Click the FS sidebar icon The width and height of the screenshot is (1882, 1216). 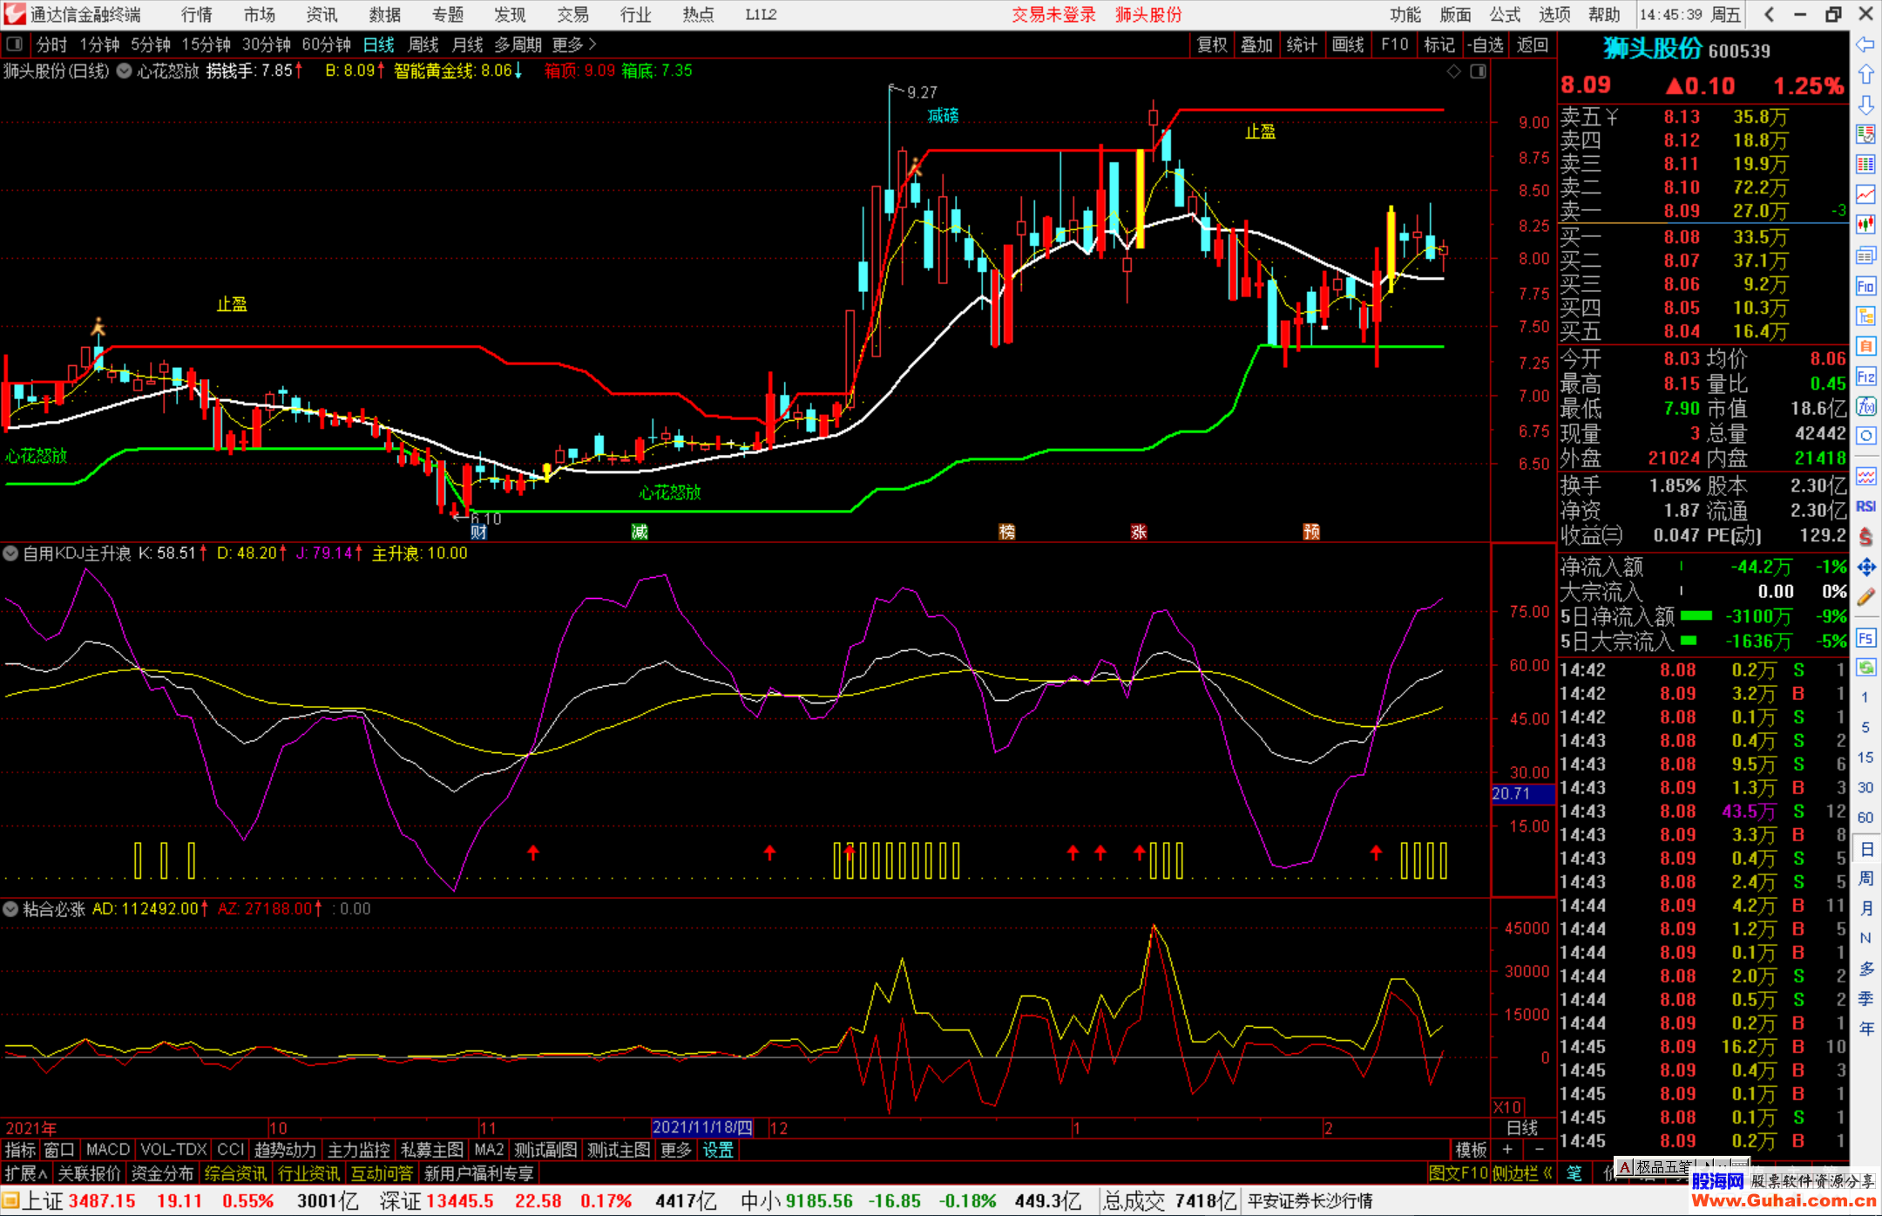[1865, 638]
